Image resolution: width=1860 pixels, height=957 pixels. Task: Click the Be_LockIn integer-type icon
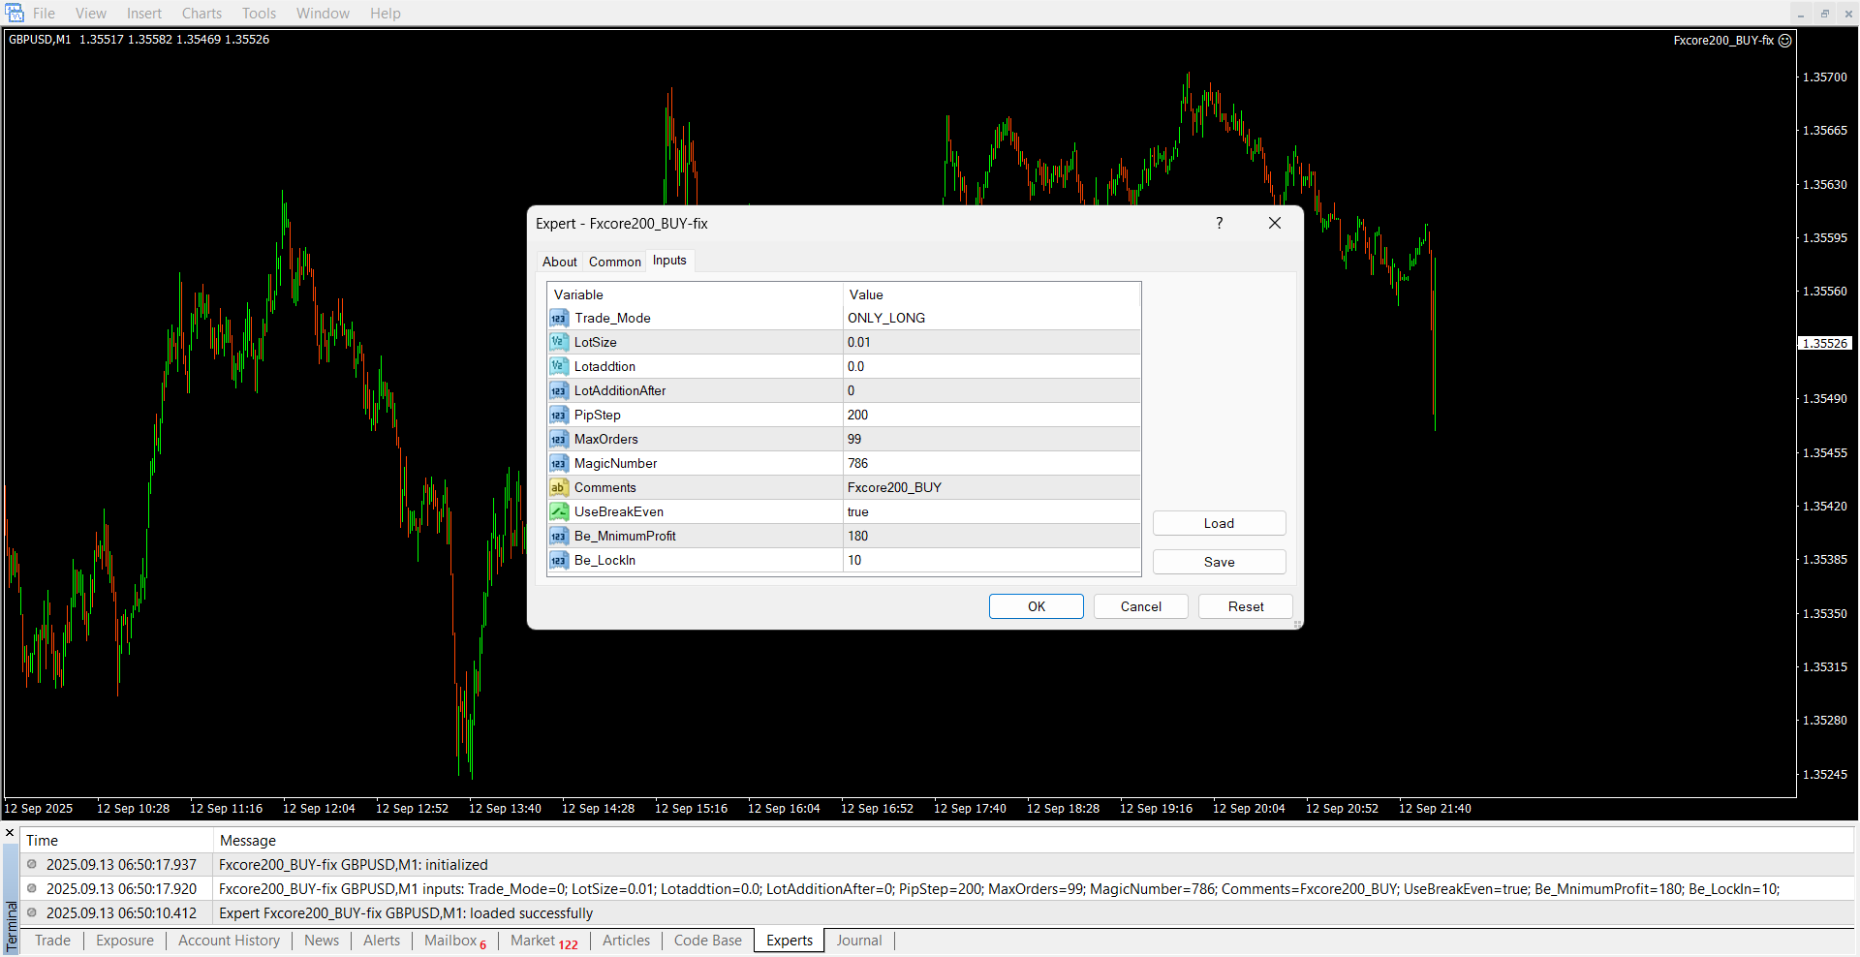pos(559,561)
